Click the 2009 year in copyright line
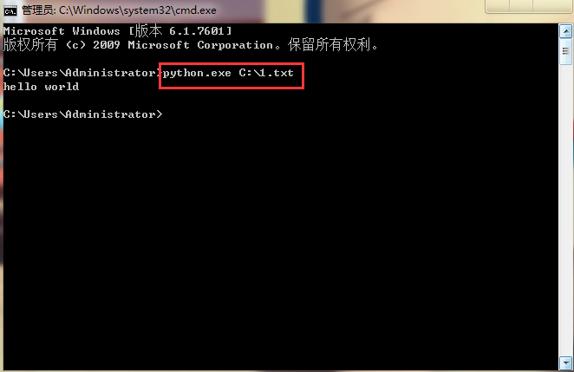Image resolution: width=574 pixels, height=372 pixels. pos(107,45)
